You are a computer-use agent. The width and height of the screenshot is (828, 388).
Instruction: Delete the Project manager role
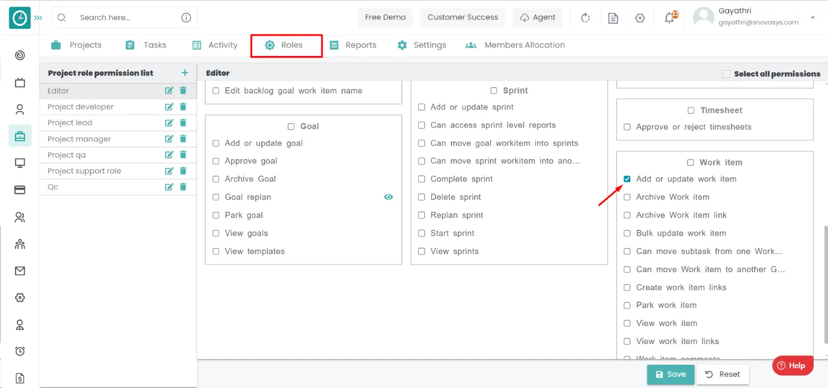183,138
